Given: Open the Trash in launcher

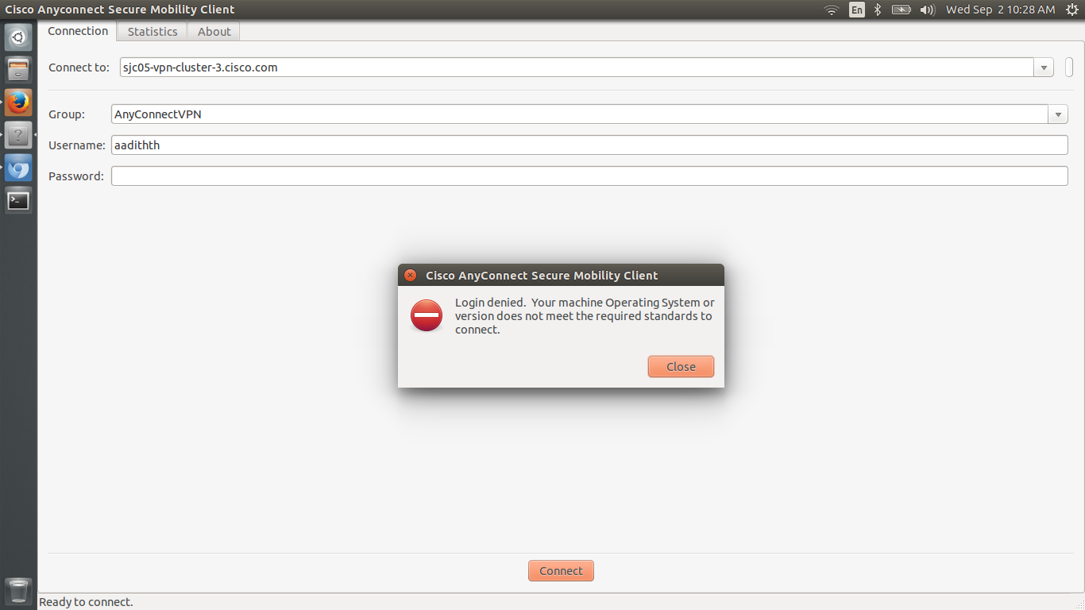Looking at the screenshot, I should click(x=18, y=592).
